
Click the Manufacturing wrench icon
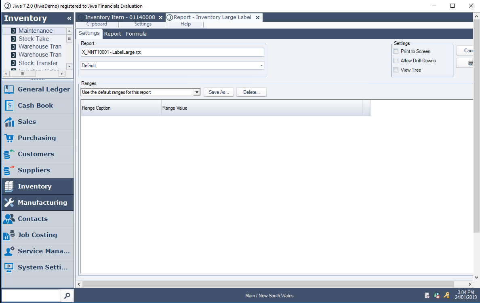[9, 203]
